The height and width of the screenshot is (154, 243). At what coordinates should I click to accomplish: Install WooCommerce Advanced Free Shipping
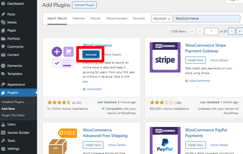pos(93,145)
